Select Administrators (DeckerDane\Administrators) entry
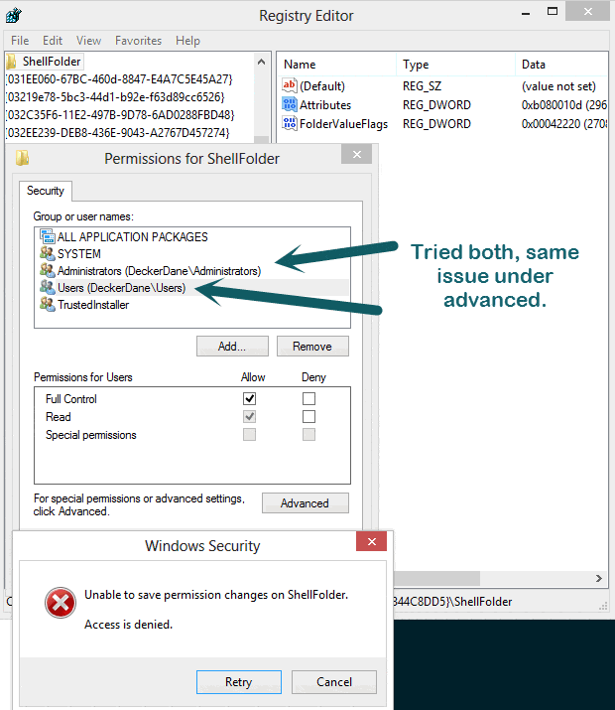The image size is (615, 710). pyautogui.click(x=159, y=271)
